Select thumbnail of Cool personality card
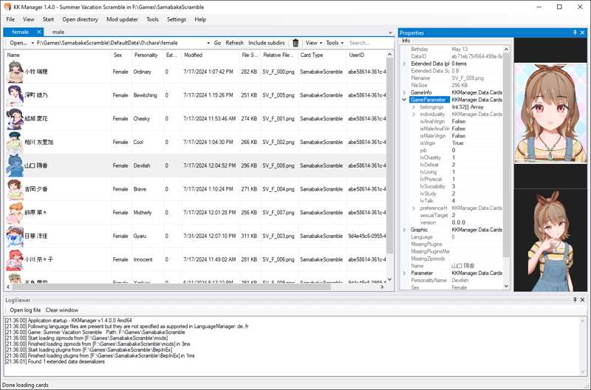The width and height of the screenshot is (591, 390). pyautogui.click(x=15, y=142)
